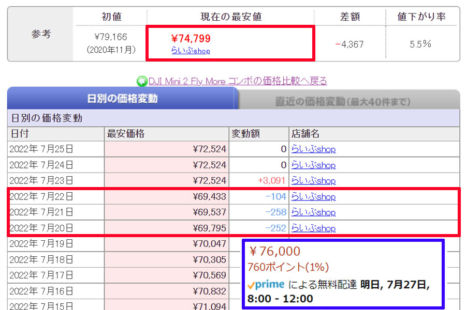This screenshot has height=310, width=466.
Task: Click the 変動額 column header
Action: pos(259,134)
